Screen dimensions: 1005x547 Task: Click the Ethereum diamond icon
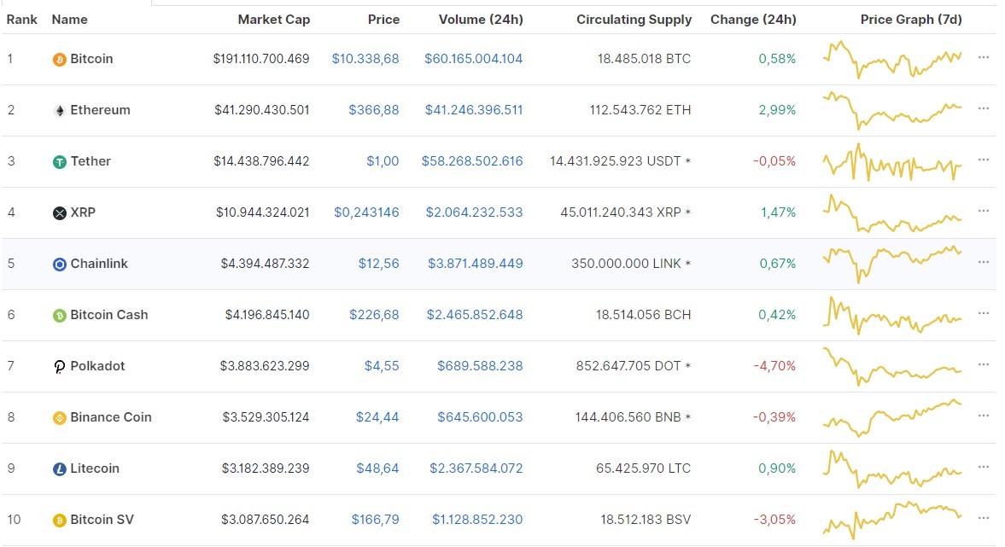pyautogui.click(x=58, y=110)
